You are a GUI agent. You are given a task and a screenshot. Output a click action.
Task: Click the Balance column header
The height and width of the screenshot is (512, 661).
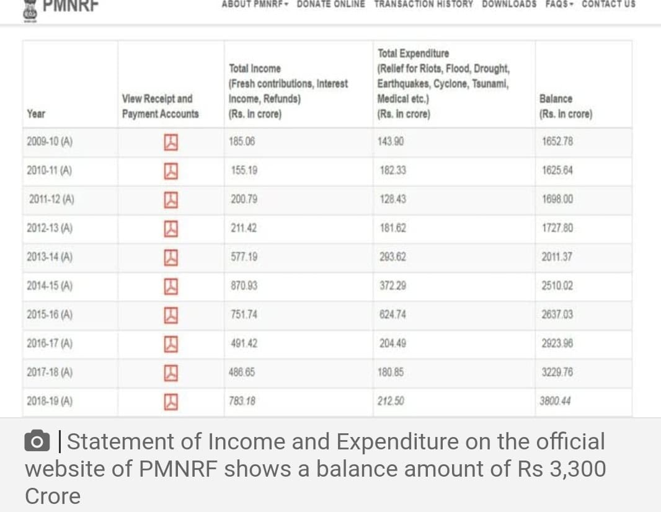click(x=566, y=106)
